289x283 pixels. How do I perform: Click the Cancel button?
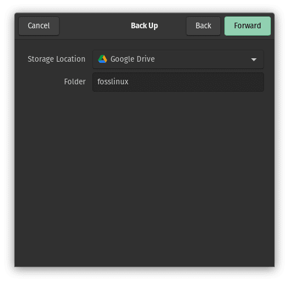(39, 26)
